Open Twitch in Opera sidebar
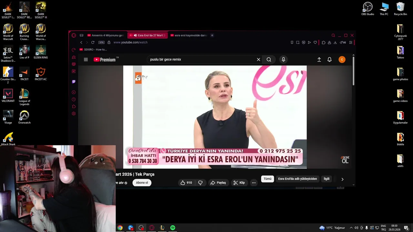The width and height of the screenshot is (413, 232). 74,82
